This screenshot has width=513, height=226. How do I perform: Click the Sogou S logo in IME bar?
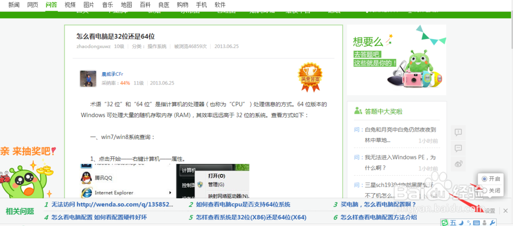click(445, 223)
